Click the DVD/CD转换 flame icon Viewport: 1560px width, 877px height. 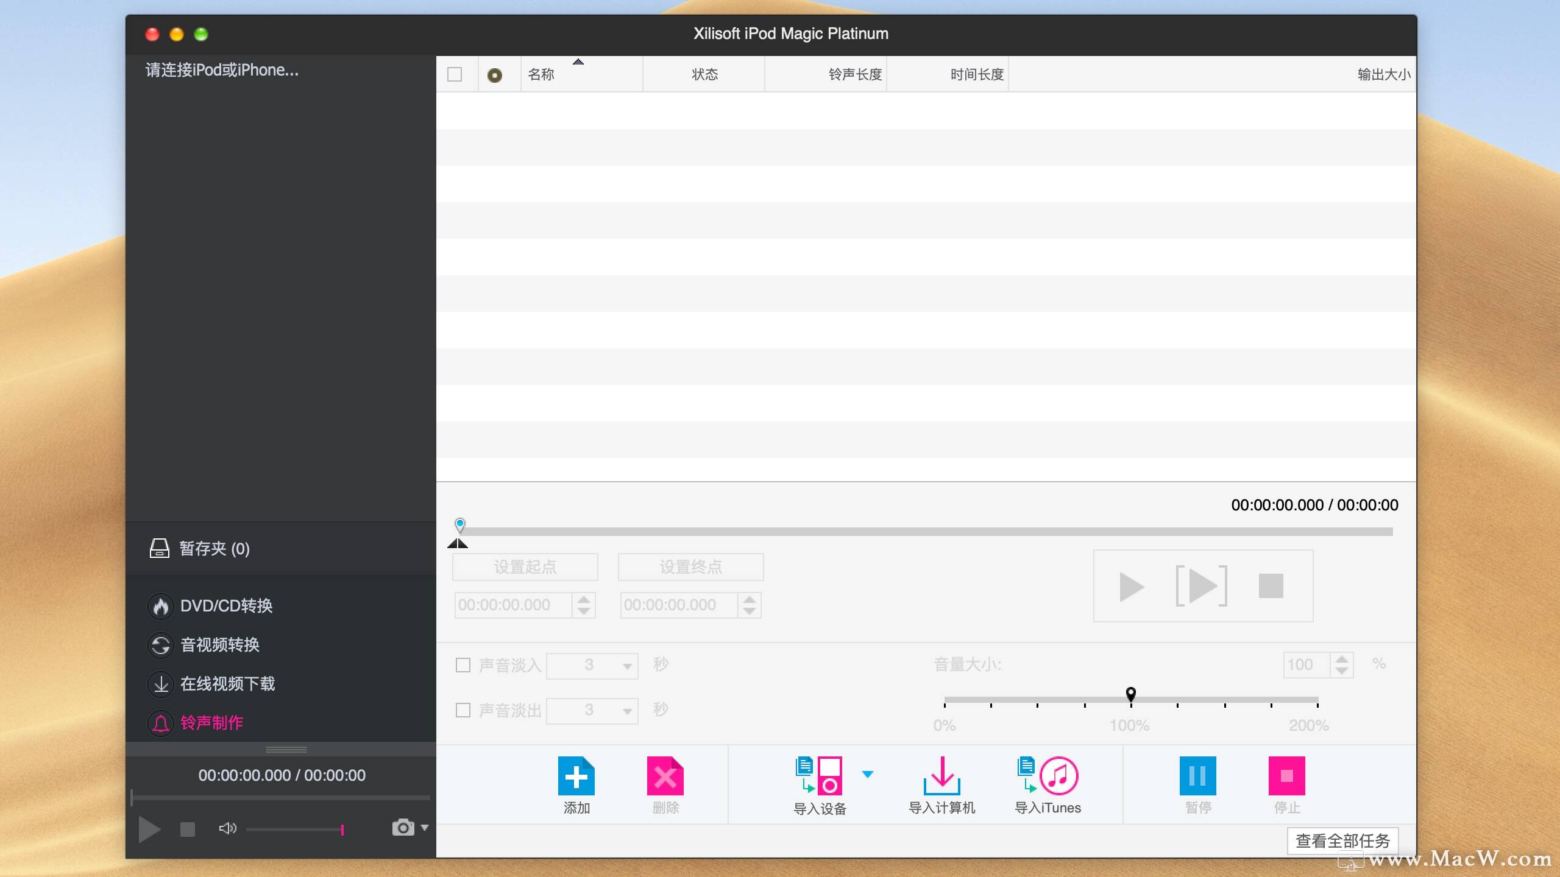(161, 607)
